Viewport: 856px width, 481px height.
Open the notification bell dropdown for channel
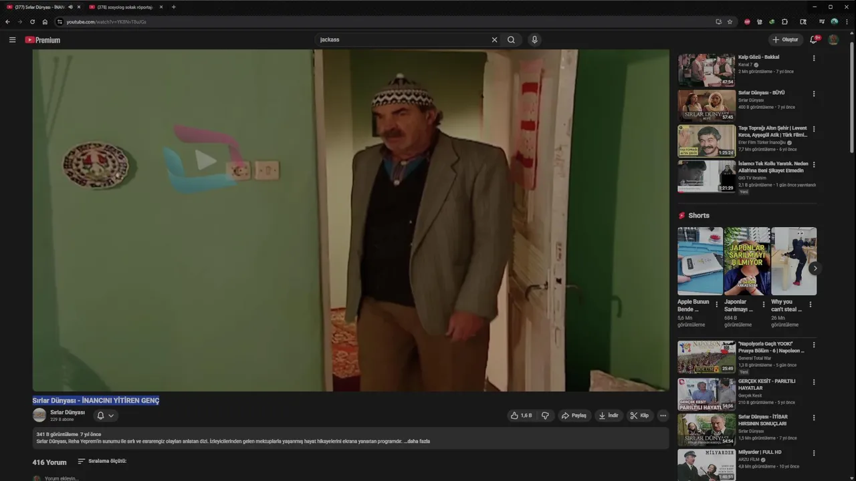106,416
